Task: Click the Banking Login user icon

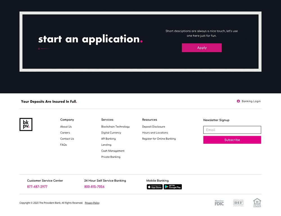Action: click(238, 101)
